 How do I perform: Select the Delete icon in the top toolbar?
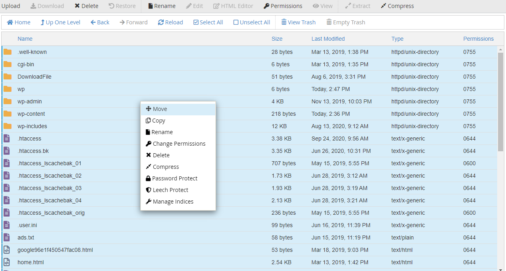tap(86, 6)
